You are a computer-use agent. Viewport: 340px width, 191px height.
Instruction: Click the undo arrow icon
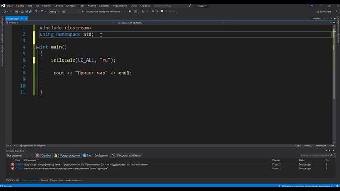(36, 12)
